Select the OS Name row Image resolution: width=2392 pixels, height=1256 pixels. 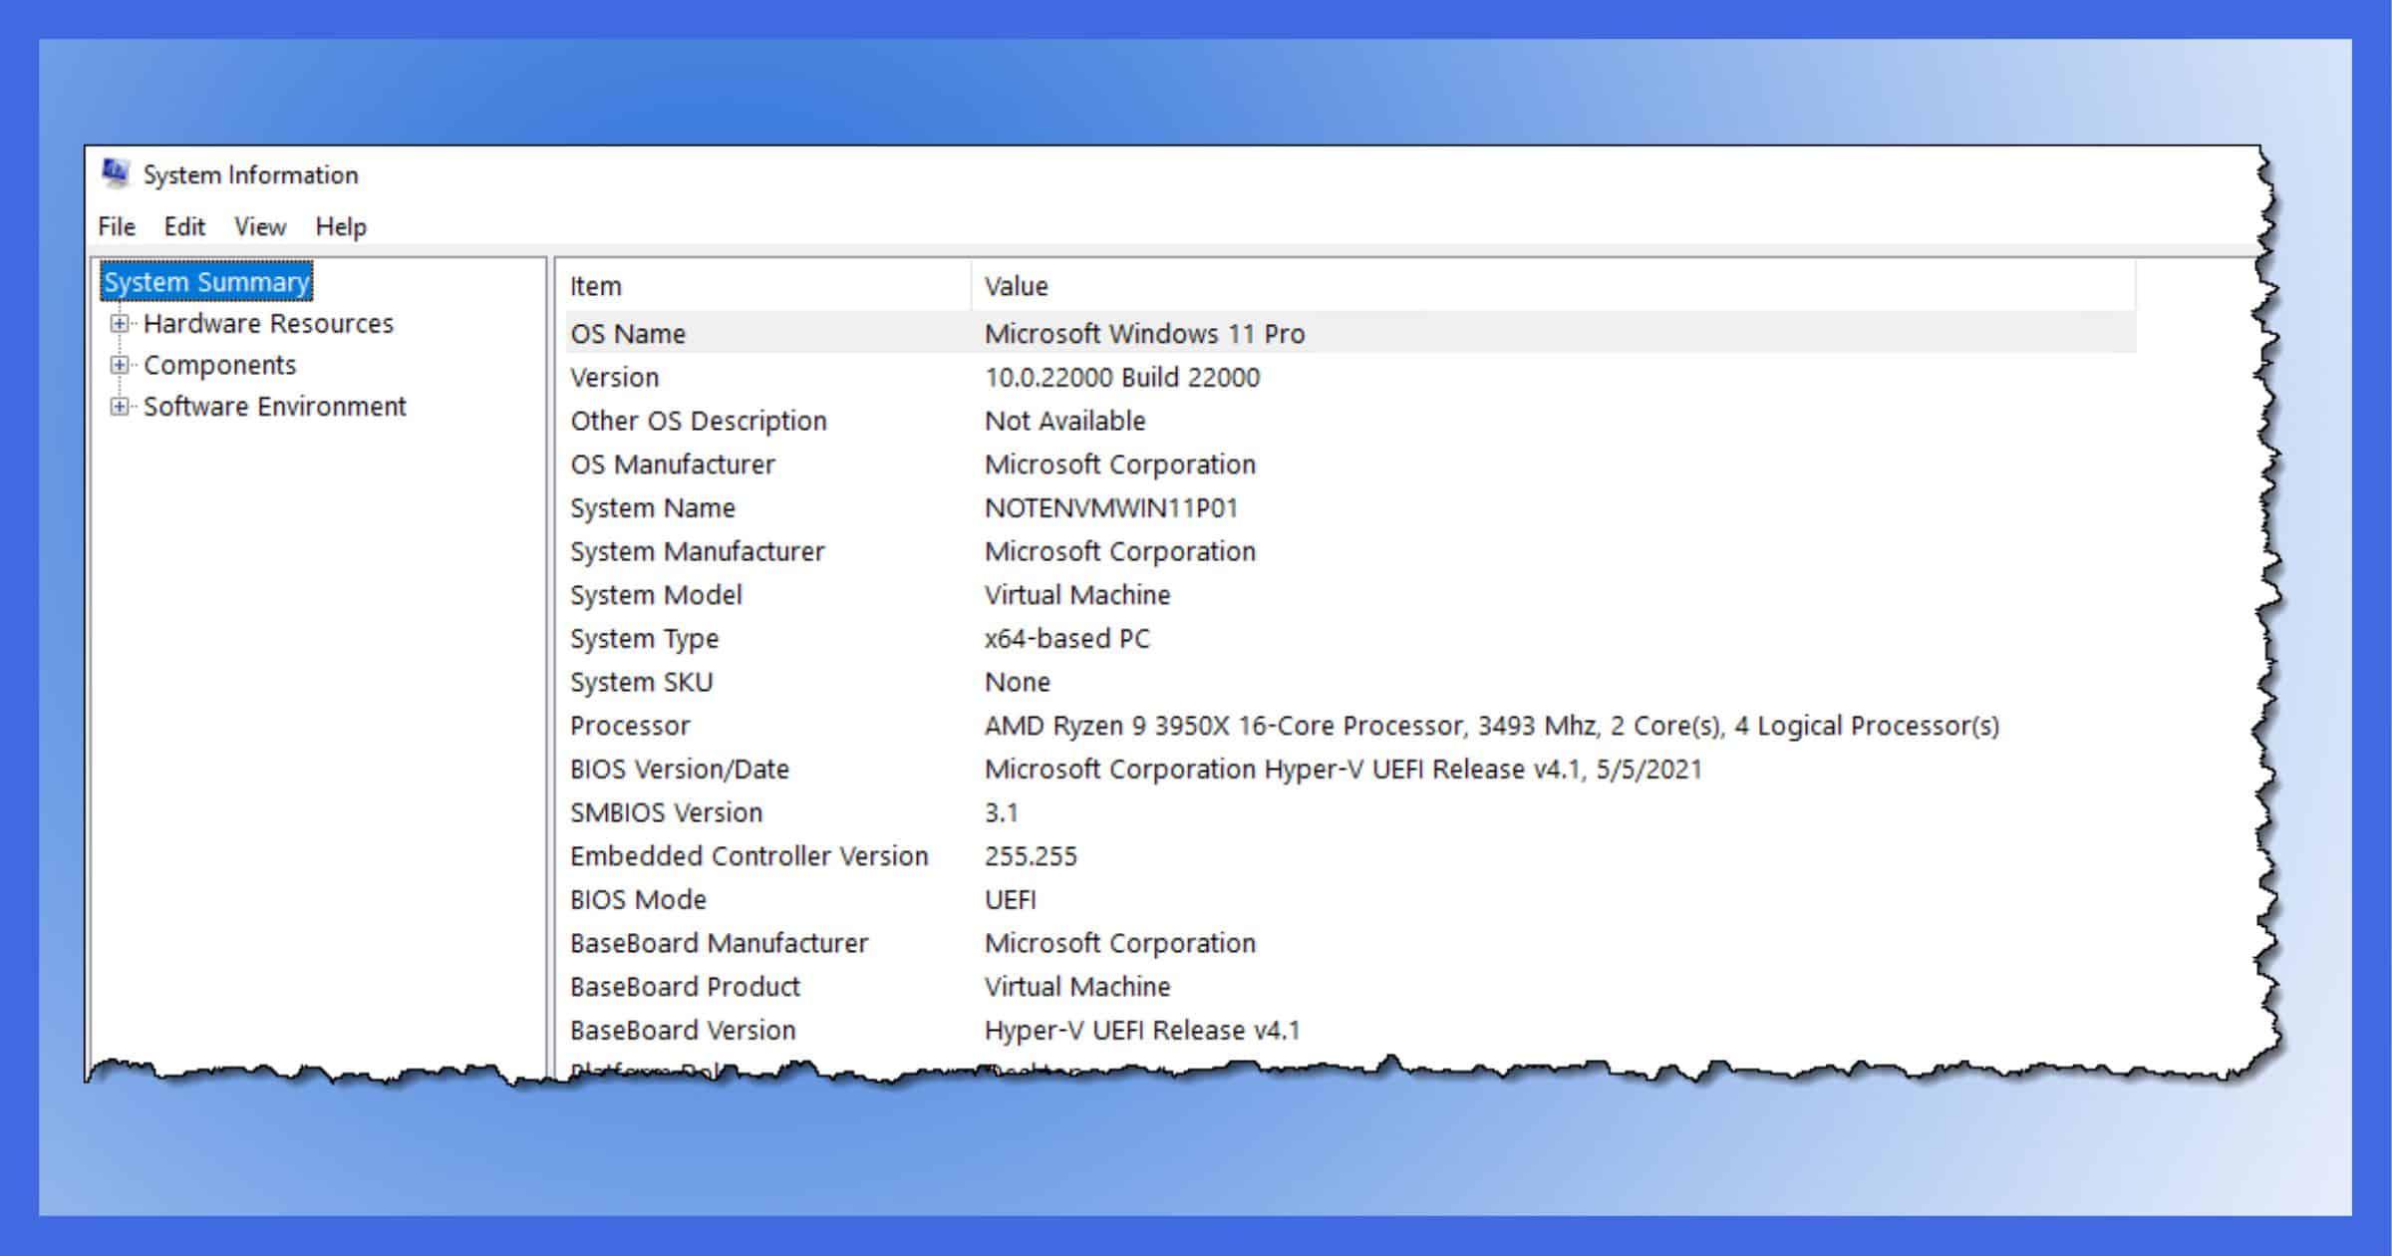pyautogui.click(x=997, y=334)
